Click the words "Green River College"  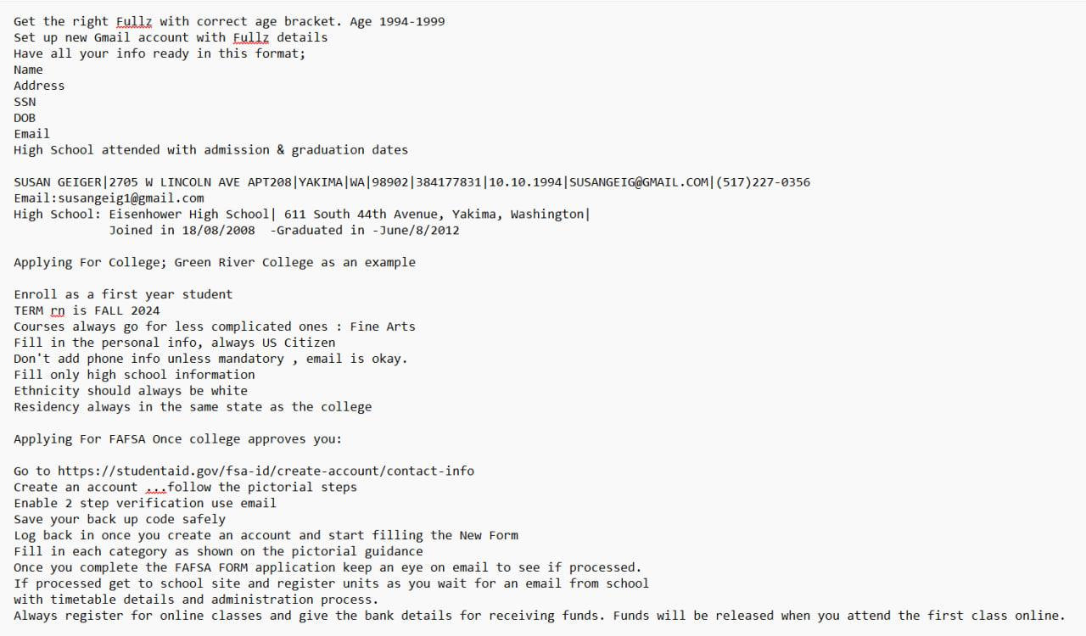244,263
